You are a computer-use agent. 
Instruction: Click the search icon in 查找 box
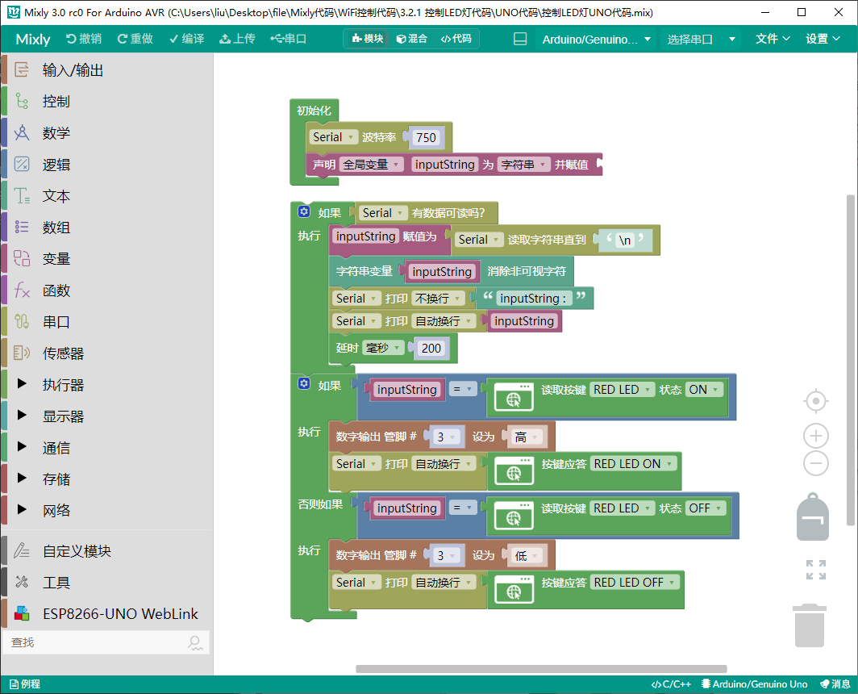195,642
